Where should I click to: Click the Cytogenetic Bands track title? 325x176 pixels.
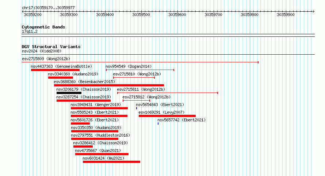point(43,27)
